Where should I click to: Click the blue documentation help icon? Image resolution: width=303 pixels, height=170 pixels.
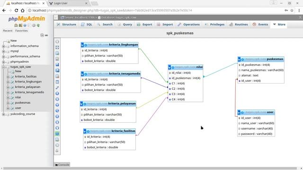pos(25,25)
